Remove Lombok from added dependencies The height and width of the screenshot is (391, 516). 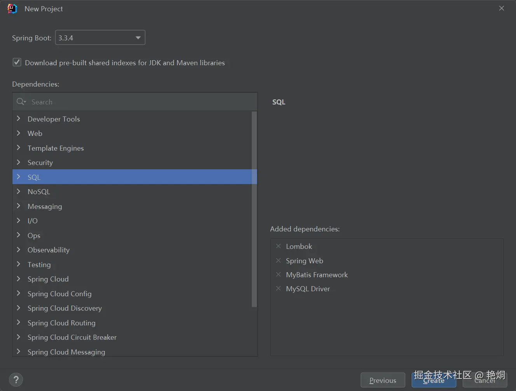[x=278, y=246]
